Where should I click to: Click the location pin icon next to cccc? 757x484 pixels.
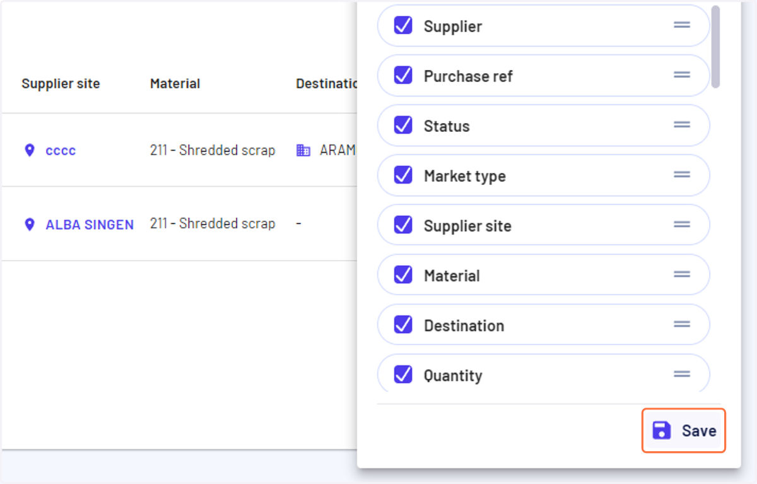point(29,150)
